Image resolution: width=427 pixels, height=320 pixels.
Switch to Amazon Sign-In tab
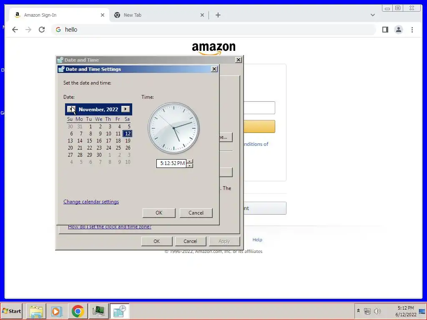59,15
